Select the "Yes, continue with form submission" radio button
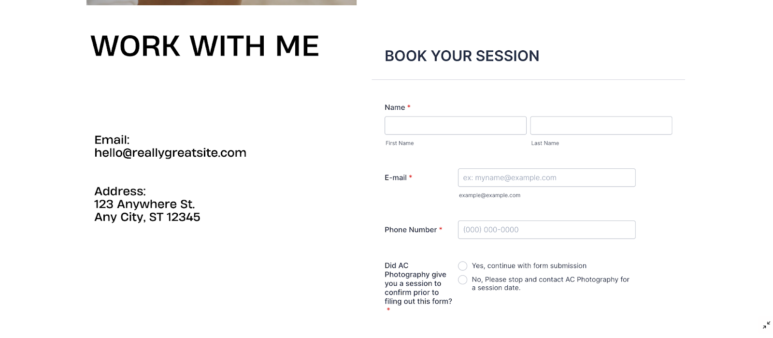The image size is (773, 338). point(462,266)
